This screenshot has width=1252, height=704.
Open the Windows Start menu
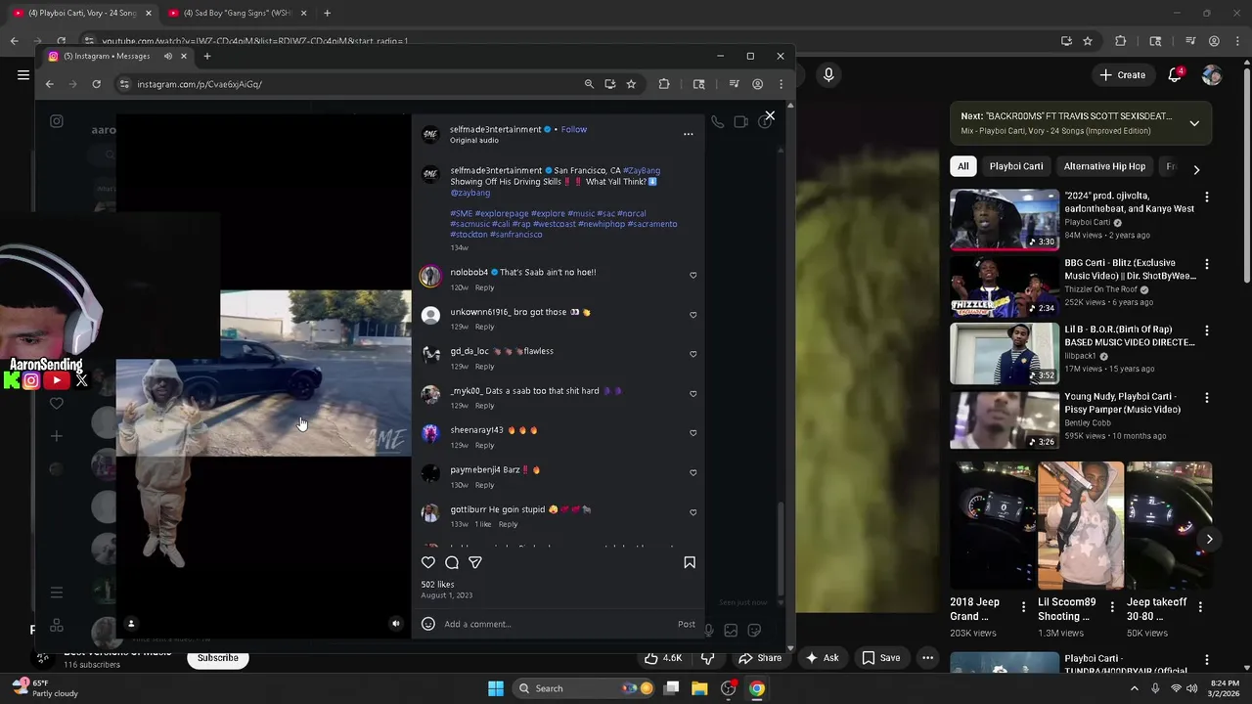click(x=496, y=688)
